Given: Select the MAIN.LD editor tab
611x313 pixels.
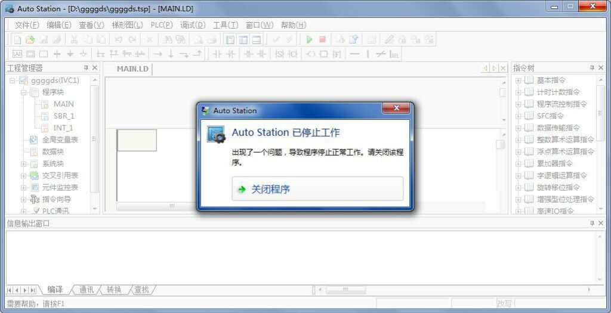Looking at the screenshot, I should click(x=133, y=69).
